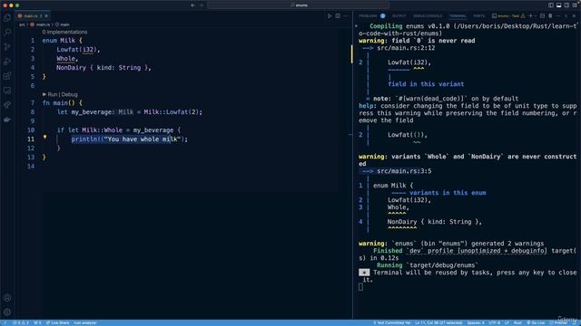Change UTF-8 file encoding

[x=494, y=322]
